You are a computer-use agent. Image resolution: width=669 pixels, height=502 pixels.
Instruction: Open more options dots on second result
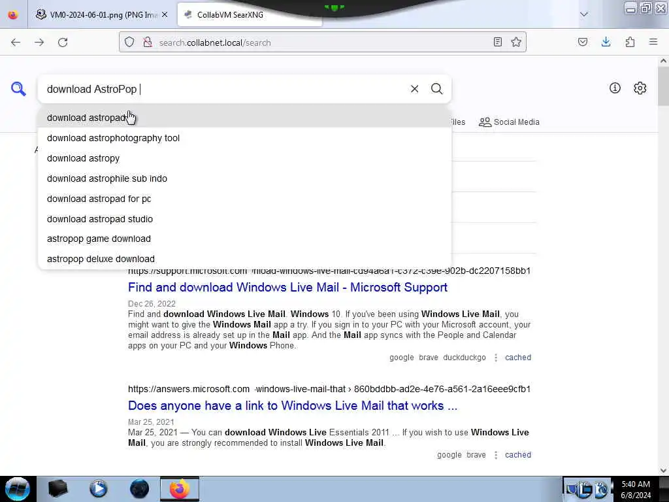point(495,455)
